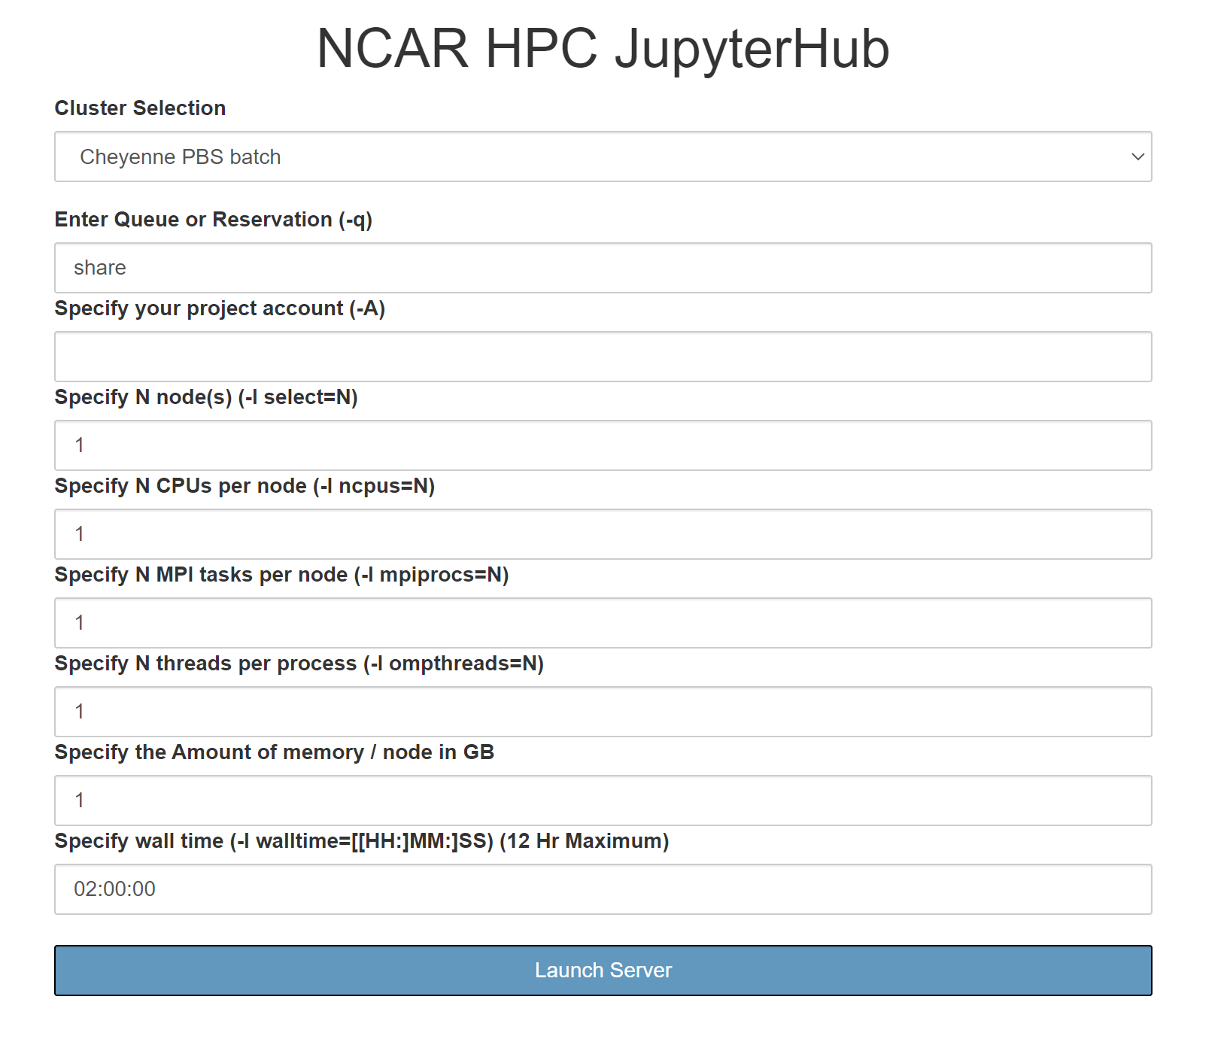The image size is (1230, 1039).
Task: Click the Cluster Selection label
Action: [140, 108]
